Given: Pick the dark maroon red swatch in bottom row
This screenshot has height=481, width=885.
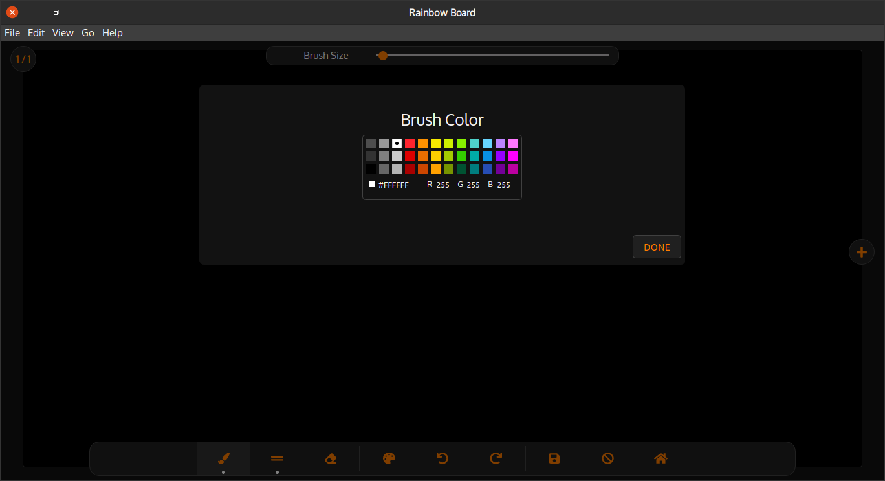Looking at the screenshot, I should coord(410,170).
